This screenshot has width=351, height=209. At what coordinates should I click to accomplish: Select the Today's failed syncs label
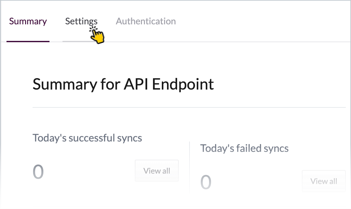tap(244, 148)
